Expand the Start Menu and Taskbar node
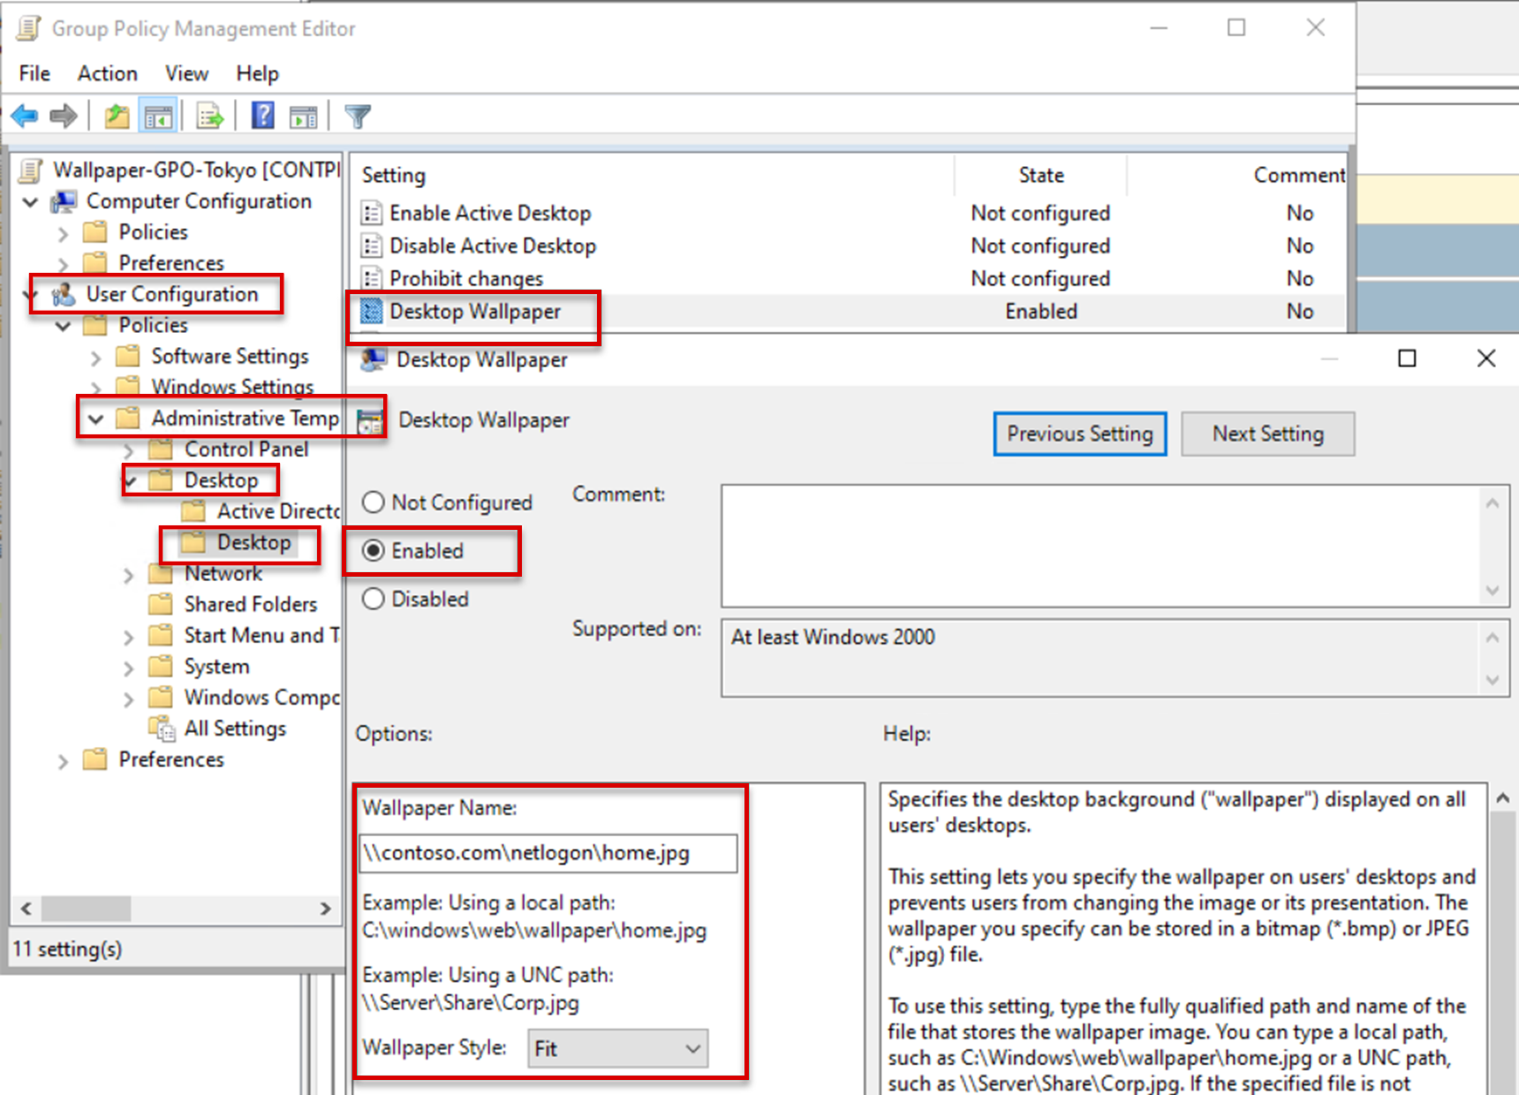This screenshot has width=1519, height=1095. (128, 638)
